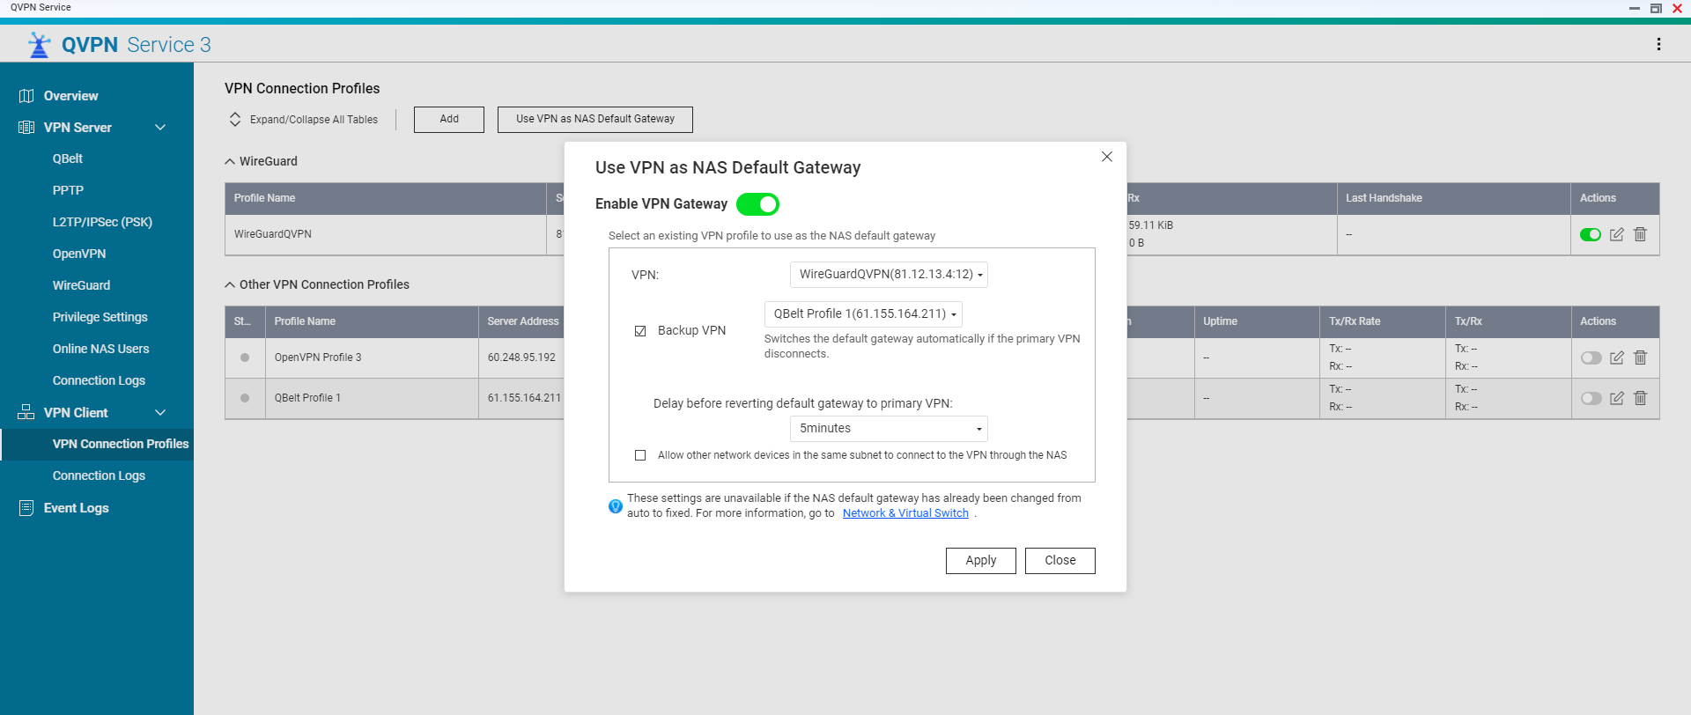Open WireGuard in the VPN Server menu

click(x=81, y=285)
